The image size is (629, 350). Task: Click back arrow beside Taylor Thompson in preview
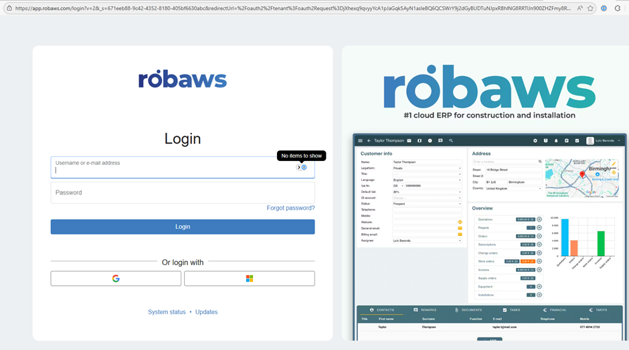click(369, 140)
